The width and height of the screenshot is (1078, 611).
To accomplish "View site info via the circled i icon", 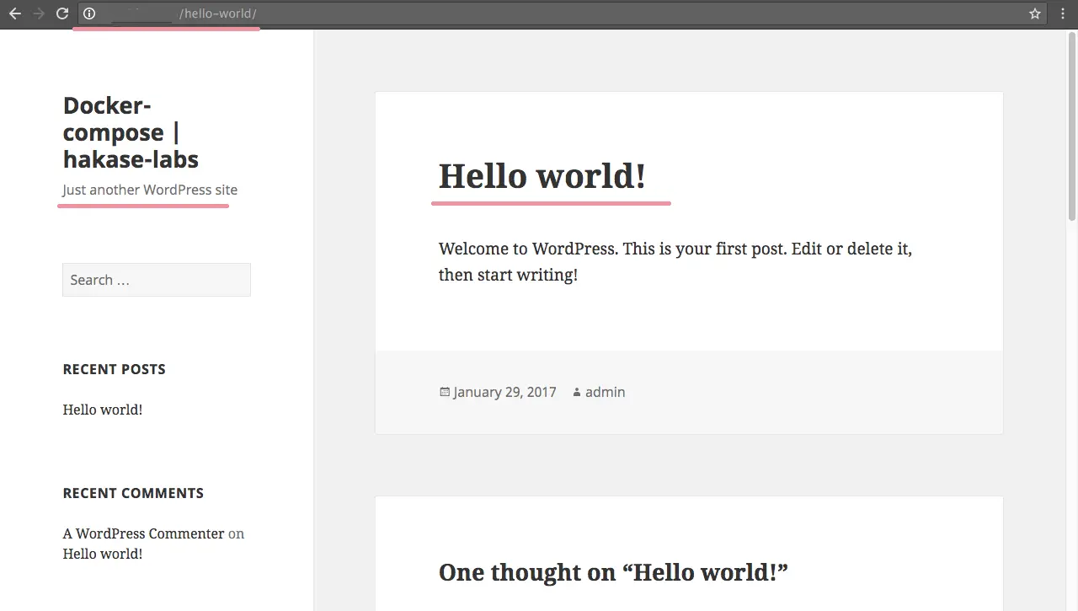I will (89, 13).
